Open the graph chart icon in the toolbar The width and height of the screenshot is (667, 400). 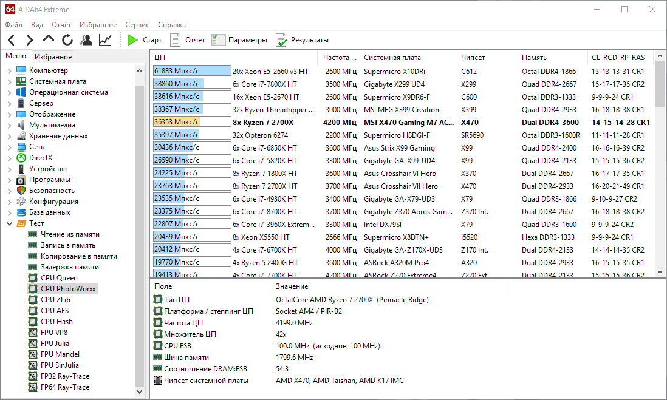[x=105, y=41]
